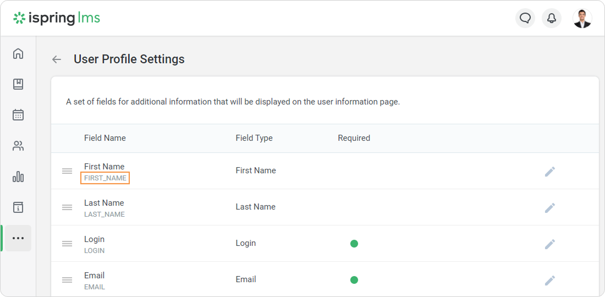
Task: Click the iSpring LMS logo
Action: [x=57, y=18]
